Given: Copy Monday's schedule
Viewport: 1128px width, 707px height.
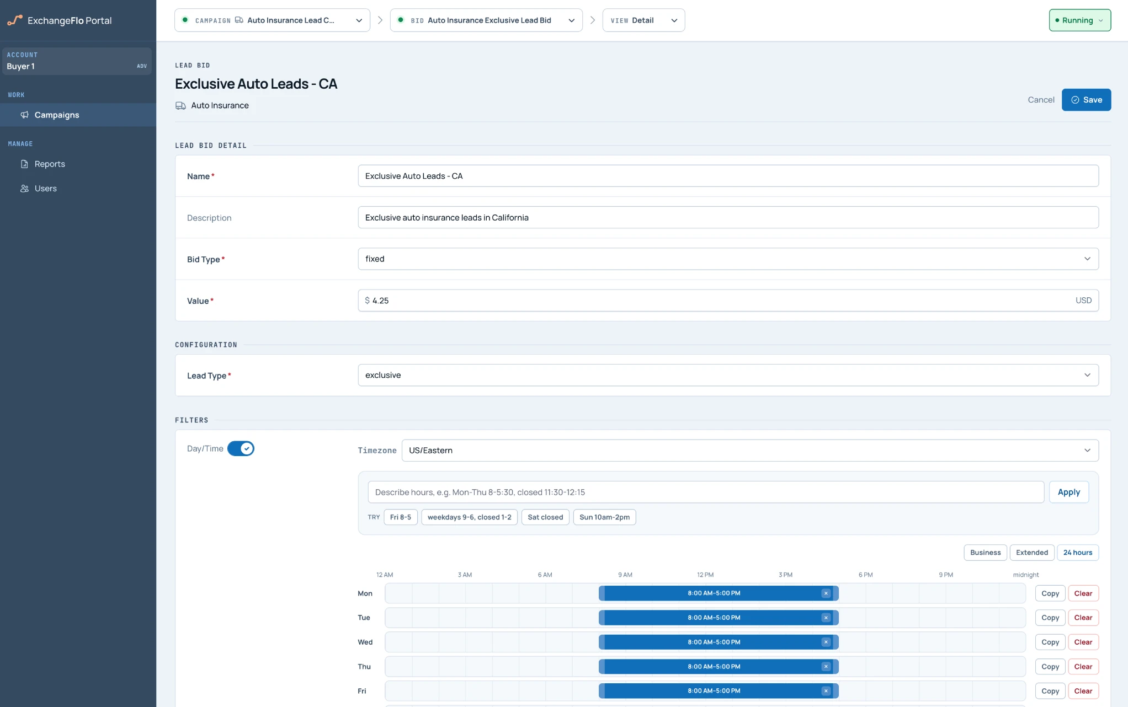Looking at the screenshot, I should (1050, 593).
